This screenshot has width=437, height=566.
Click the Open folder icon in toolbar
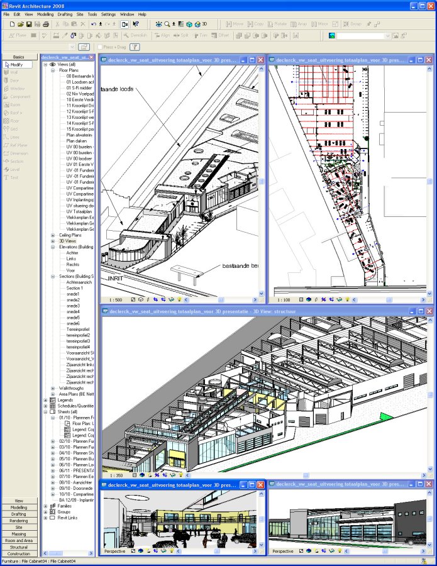21,24
